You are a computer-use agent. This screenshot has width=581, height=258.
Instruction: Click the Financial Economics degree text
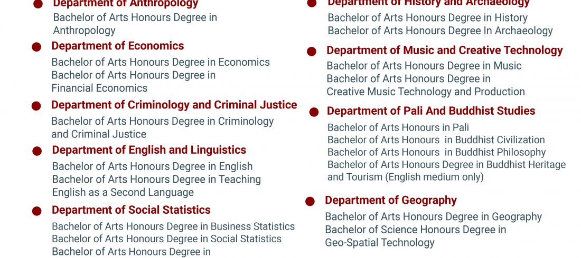99,88
